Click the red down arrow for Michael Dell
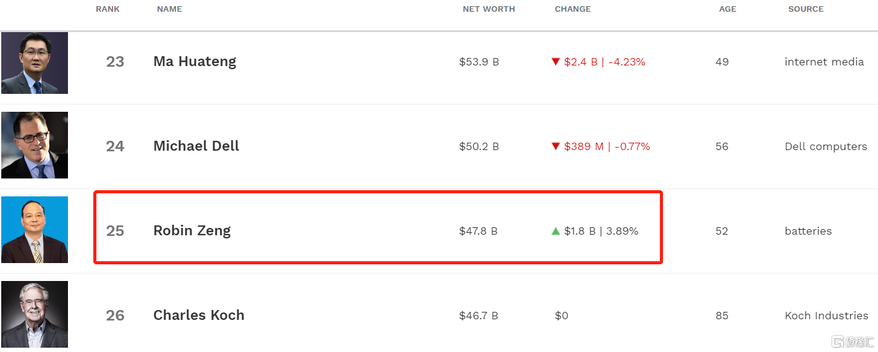The height and width of the screenshot is (352, 878). 555,146
